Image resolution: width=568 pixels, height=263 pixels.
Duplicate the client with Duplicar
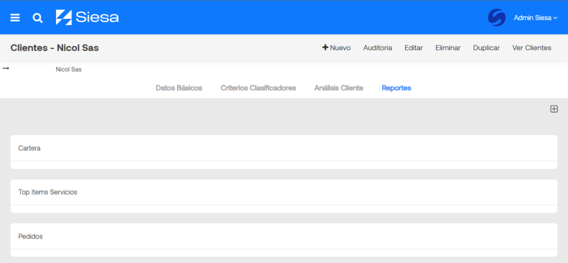point(486,48)
